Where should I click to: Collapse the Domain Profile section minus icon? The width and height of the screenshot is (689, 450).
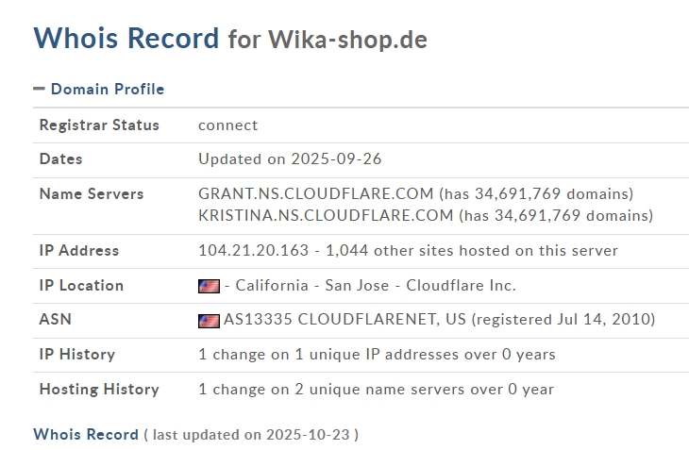39,89
